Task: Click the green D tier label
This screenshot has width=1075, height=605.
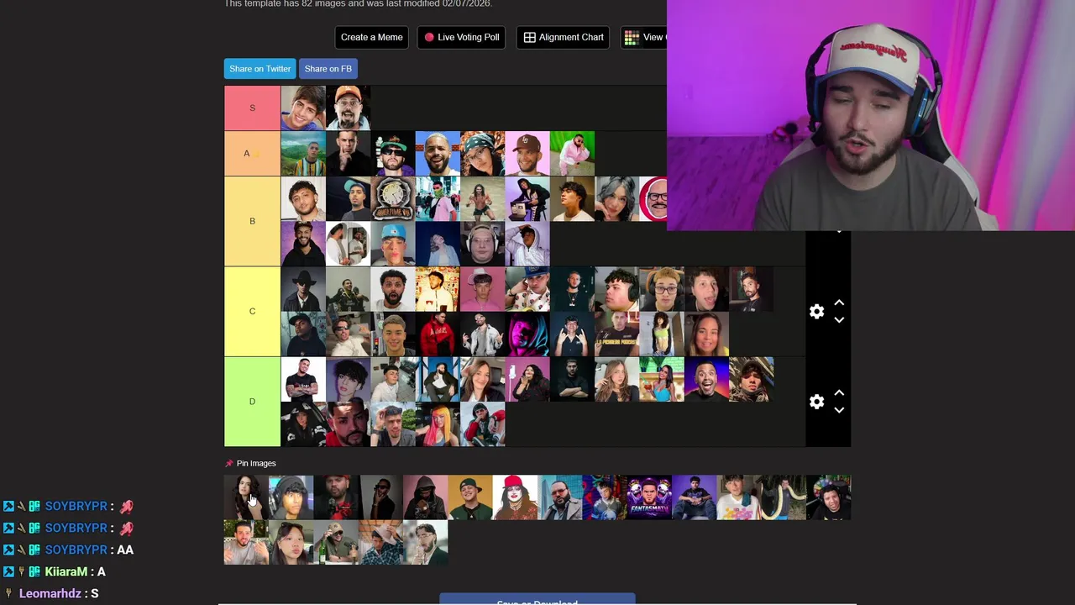Action: point(252,402)
